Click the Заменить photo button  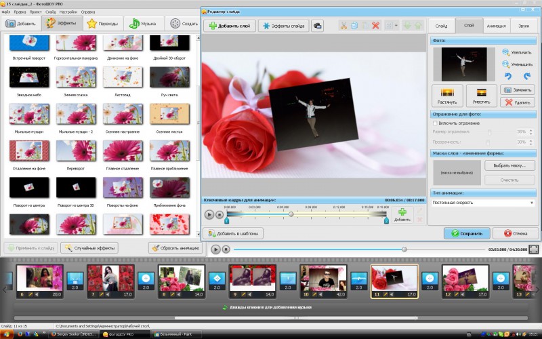(518, 90)
